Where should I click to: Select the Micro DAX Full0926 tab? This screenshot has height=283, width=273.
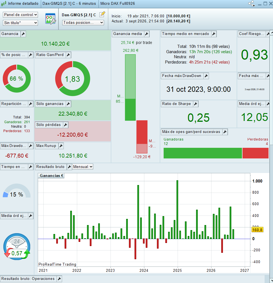click(117, 4)
